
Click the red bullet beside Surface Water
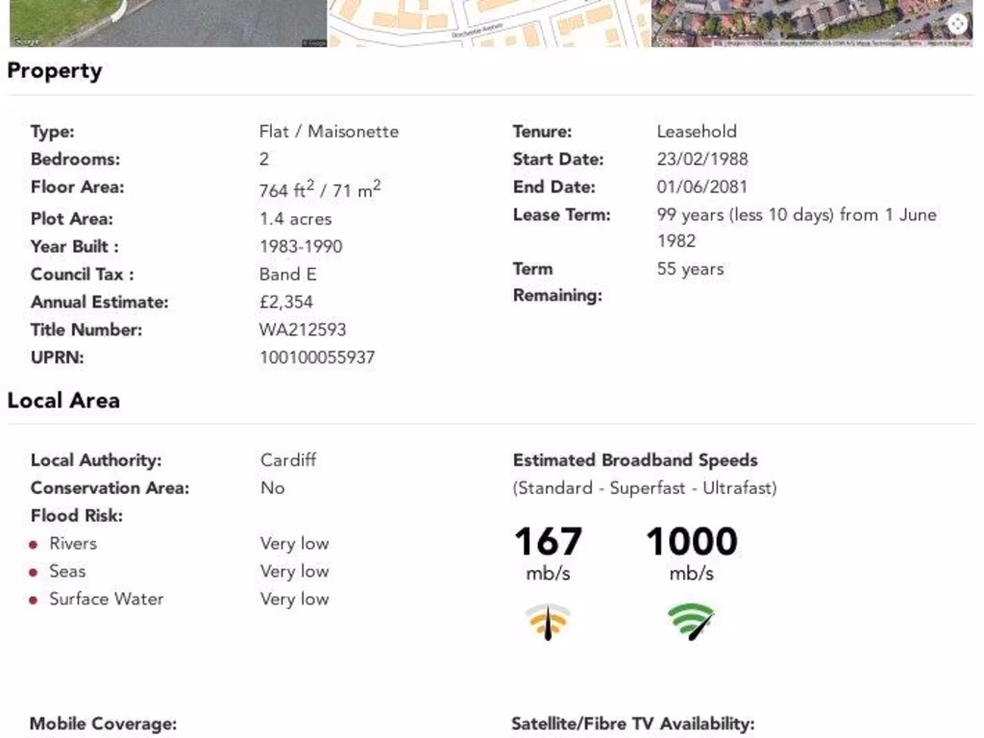[x=34, y=601]
